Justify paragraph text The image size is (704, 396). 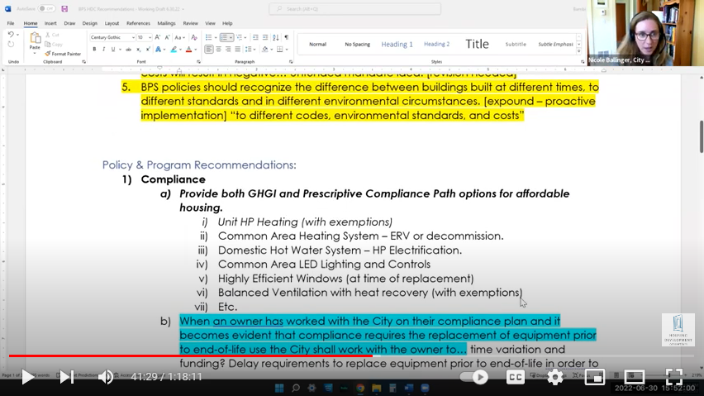(x=237, y=50)
